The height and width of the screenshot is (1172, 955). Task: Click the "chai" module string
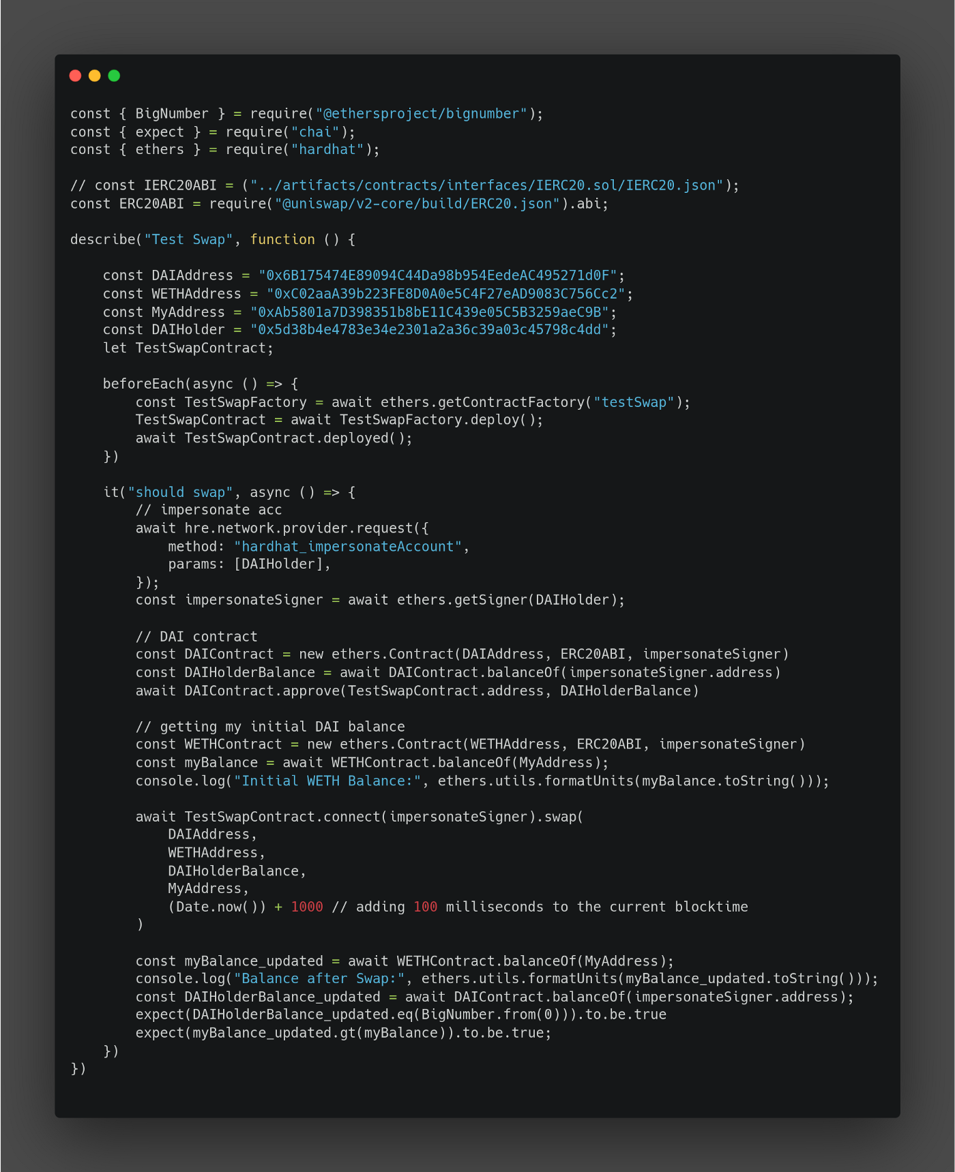[x=315, y=132]
